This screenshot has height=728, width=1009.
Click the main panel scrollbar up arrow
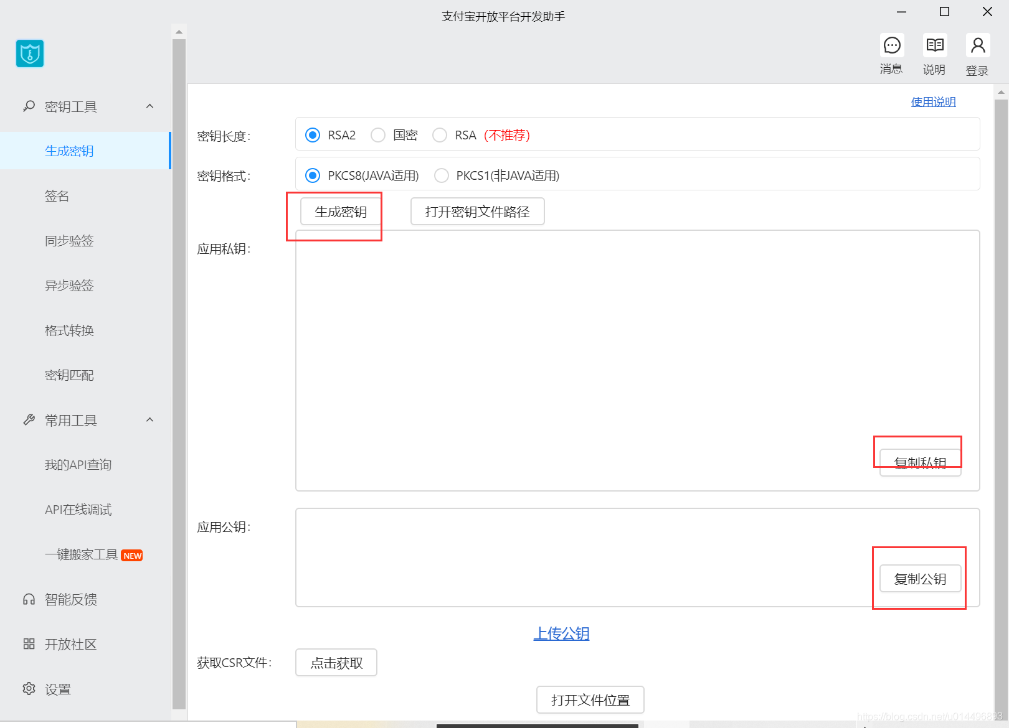(1001, 92)
